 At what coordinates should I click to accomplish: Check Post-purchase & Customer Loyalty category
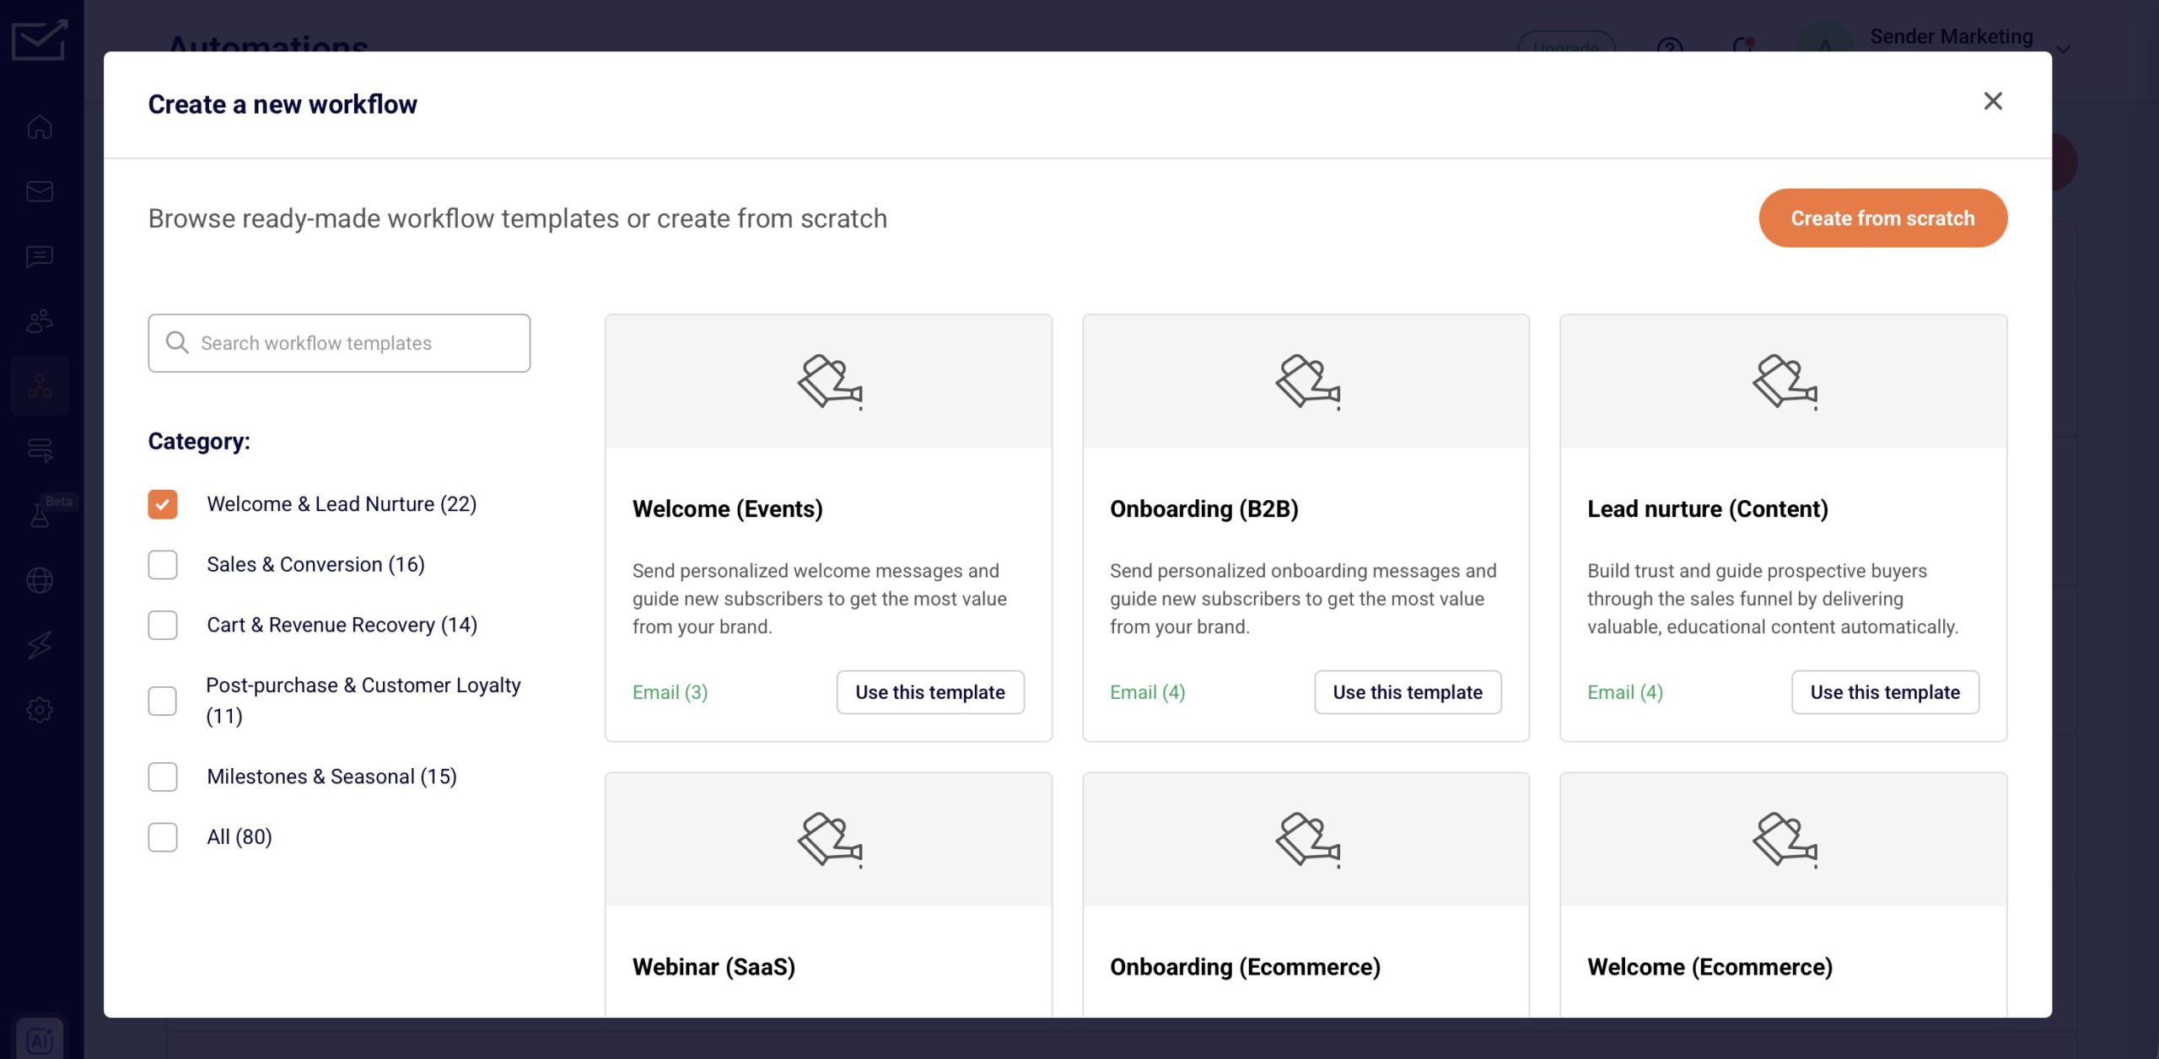click(x=163, y=701)
